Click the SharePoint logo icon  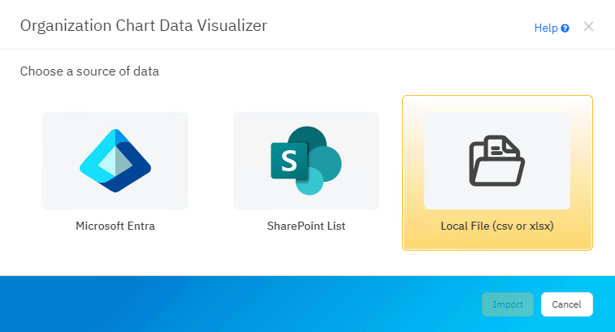coord(305,161)
